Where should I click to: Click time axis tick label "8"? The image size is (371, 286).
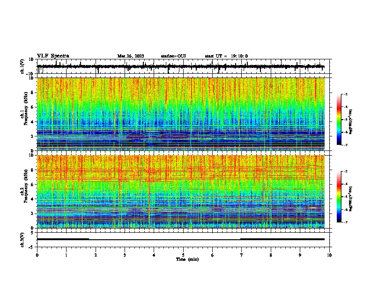(x=271, y=255)
